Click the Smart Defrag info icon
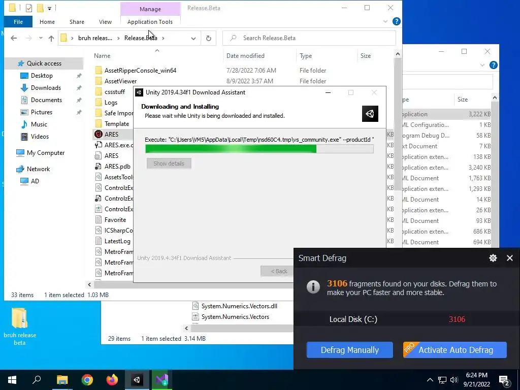The height and width of the screenshot is (390, 520). pos(313,286)
